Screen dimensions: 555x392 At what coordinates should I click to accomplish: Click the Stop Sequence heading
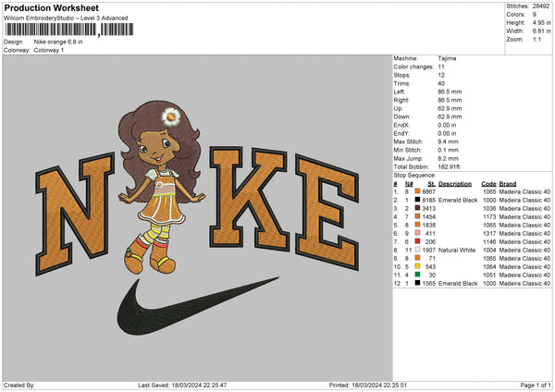point(414,175)
